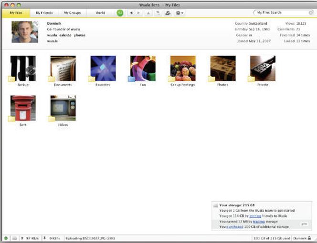Image resolution: width=317 pixels, height=243 pixels.
Task: Click the inviting link in storage popup
Action: (x=255, y=216)
